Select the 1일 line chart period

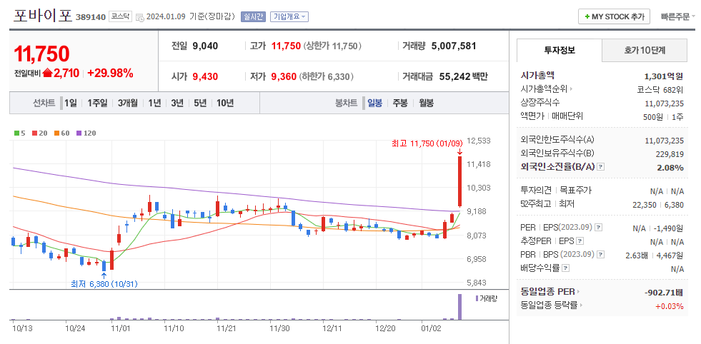coord(71,103)
